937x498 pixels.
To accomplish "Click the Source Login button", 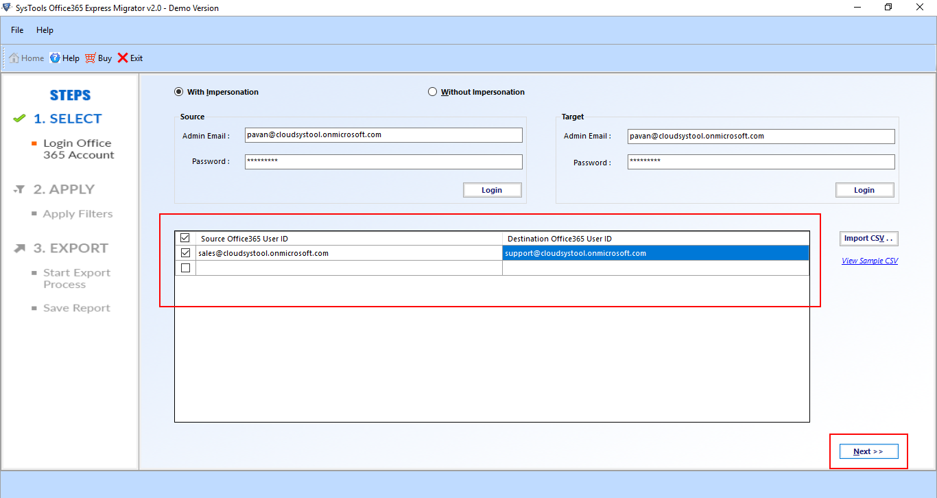I will tap(492, 190).
